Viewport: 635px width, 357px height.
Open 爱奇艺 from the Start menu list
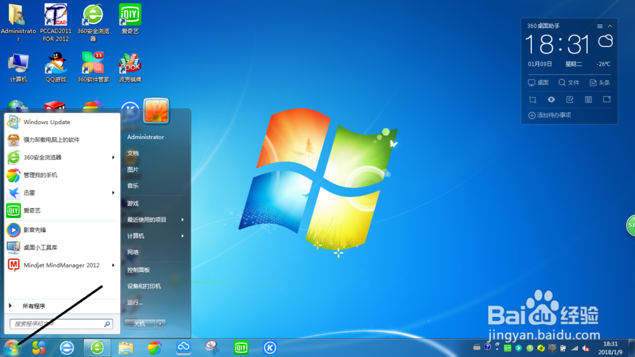coord(62,210)
